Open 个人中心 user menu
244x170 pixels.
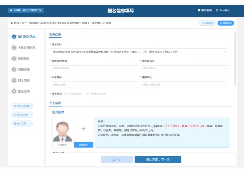pos(223,10)
